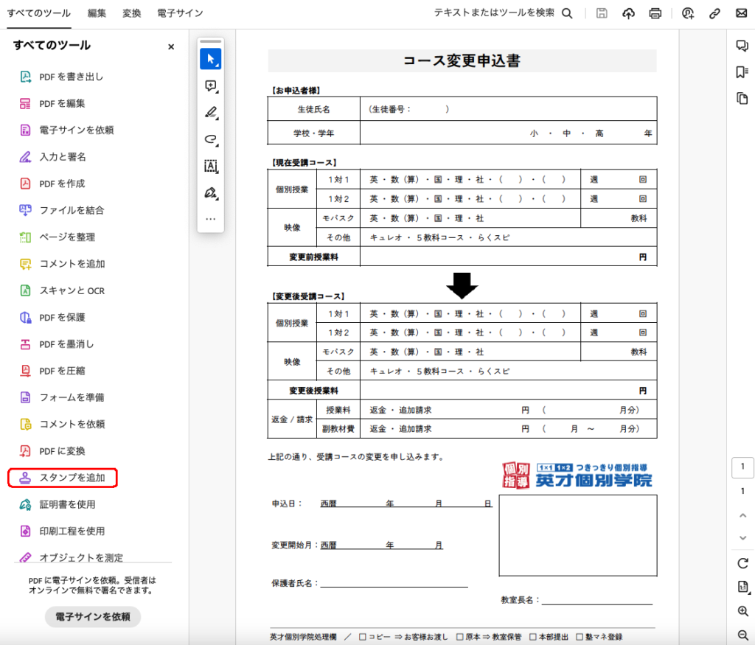The image size is (755, 645).
Task: Go to previous page with up chevron
Action: pyautogui.click(x=742, y=515)
